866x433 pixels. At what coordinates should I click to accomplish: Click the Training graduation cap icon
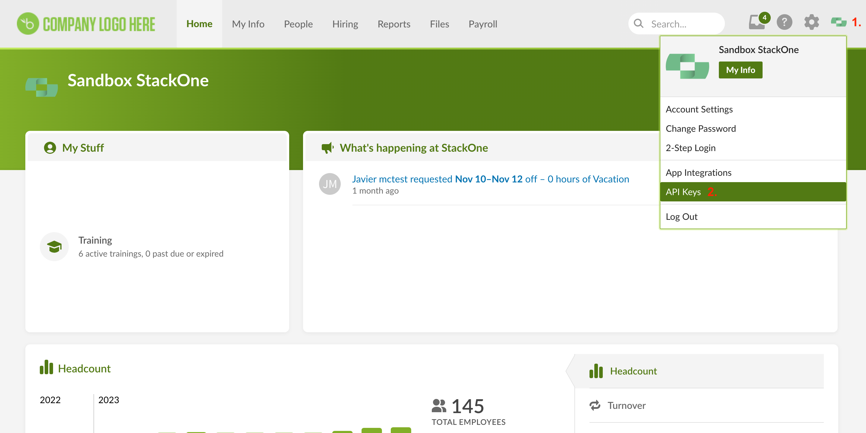(54, 247)
